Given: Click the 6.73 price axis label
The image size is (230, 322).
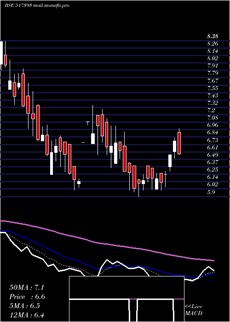Looking at the screenshot, I should coord(213,140).
